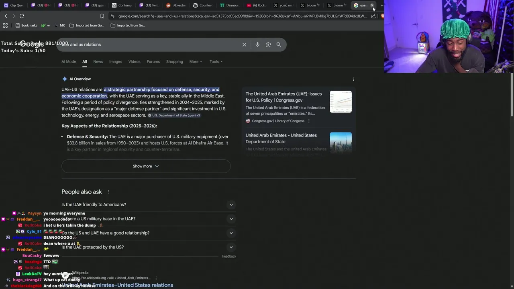Click the U.S. Department of State source chip

174,115
